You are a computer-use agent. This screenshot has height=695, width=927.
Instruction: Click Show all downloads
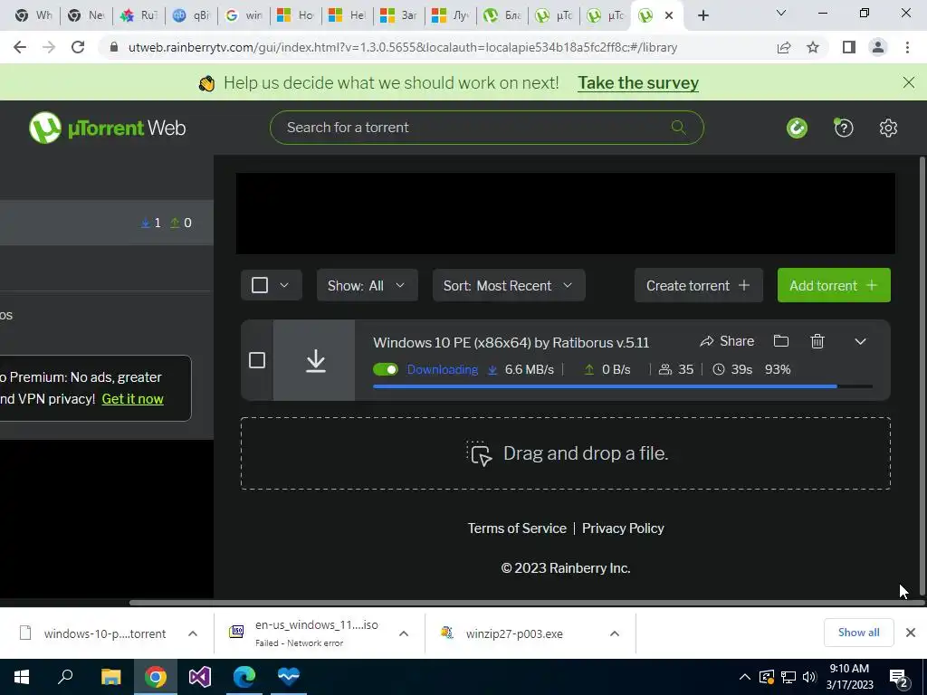coord(858,633)
